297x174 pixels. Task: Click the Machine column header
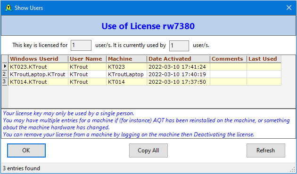point(126,59)
